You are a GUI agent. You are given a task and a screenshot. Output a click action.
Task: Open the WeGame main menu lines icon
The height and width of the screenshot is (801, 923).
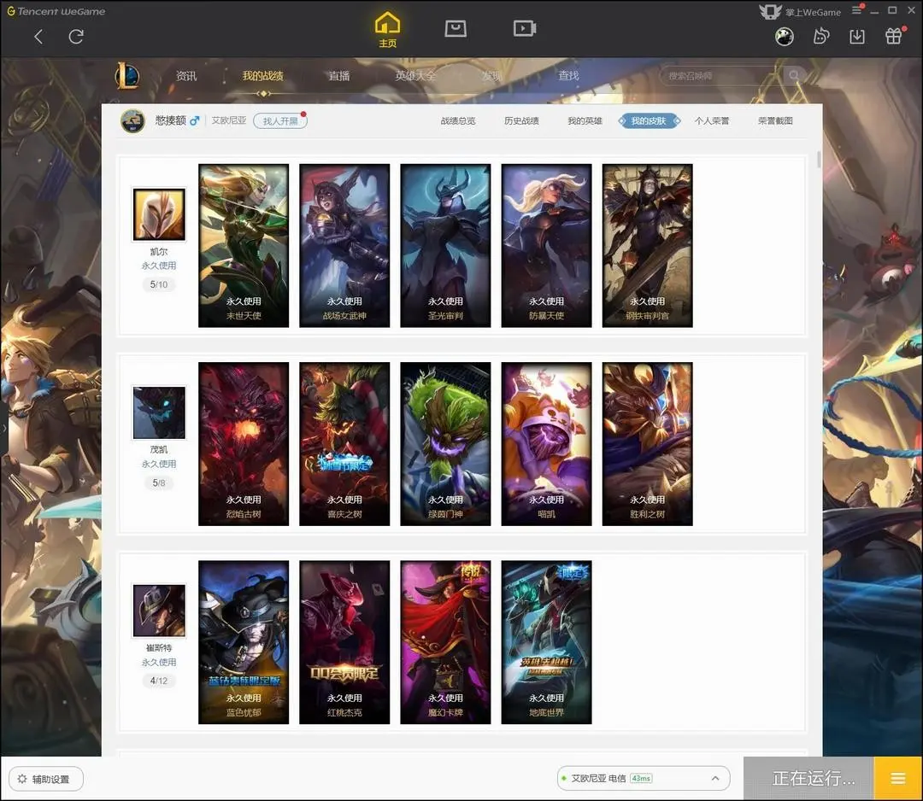(857, 10)
